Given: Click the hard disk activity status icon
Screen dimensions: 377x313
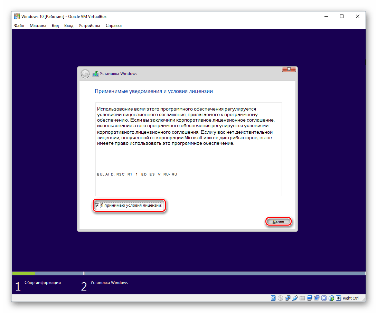Looking at the screenshot, I should coord(273,298).
